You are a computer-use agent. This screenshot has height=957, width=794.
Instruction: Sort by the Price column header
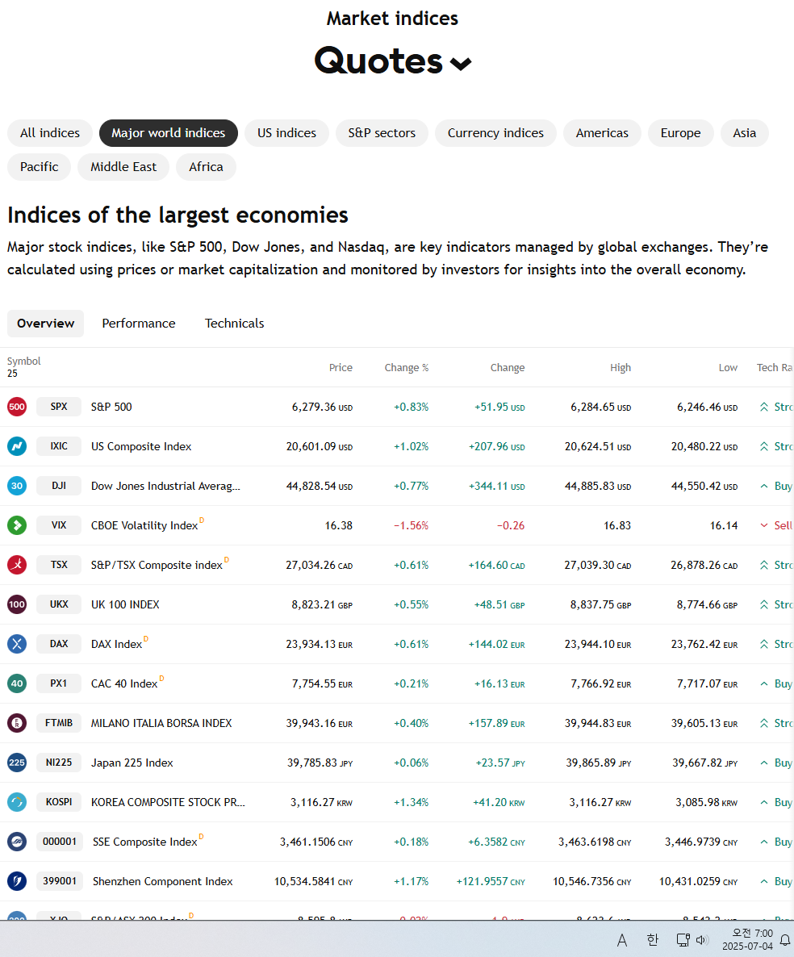[341, 367]
